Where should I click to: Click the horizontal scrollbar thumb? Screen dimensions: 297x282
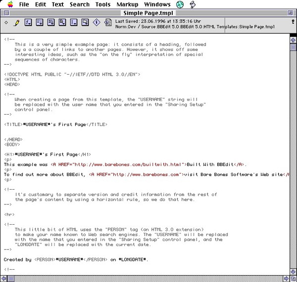click(x=12, y=278)
